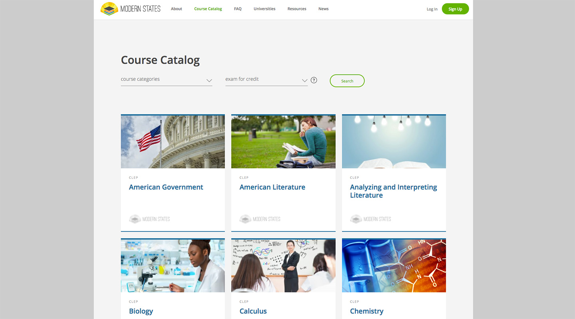Click Modern States logo on American Literature card

pyautogui.click(x=260, y=219)
